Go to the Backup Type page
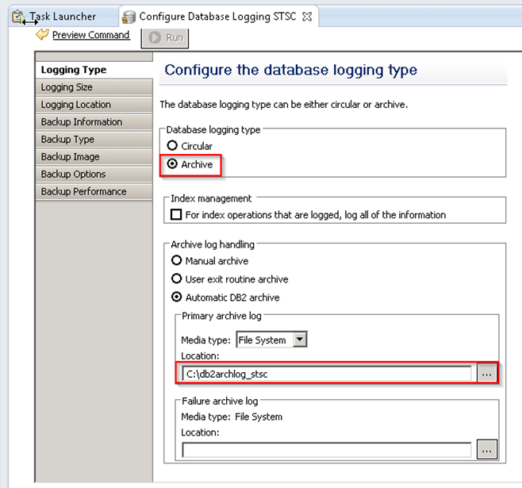This screenshot has width=522, height=488. pos(68,140)
